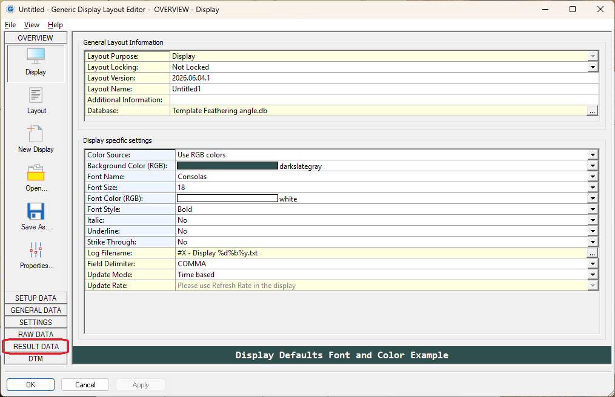Switch to the SETTINGS section
Screen dimensions: 615x397
(x=36, y=322)
